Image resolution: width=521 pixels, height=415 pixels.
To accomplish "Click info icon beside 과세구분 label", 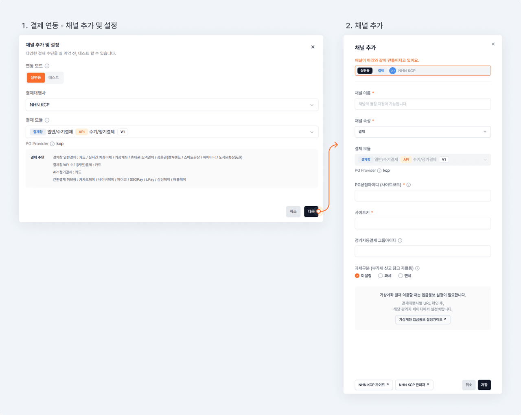I will click(417, 269).
